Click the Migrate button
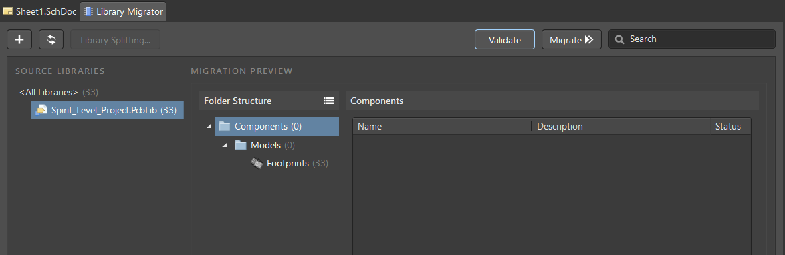785x255 pixels. pos(571,40)
